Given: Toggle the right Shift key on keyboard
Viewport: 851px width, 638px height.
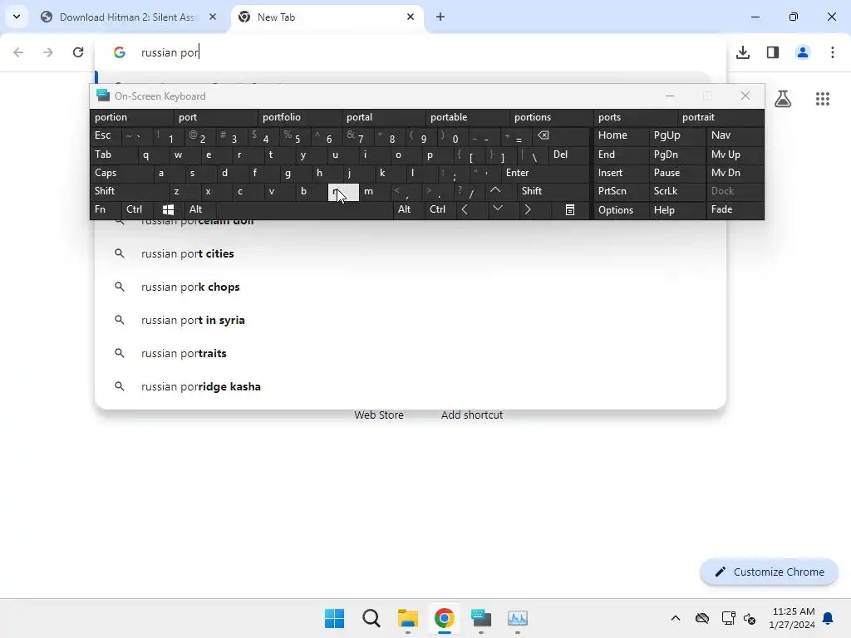Looking at the screenshot, I should click(x=553, y=191).
